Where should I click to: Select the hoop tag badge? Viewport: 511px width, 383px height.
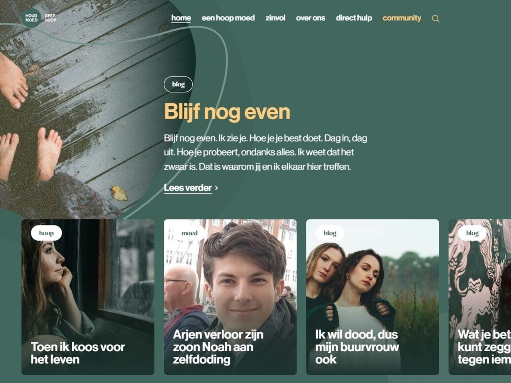click(x=46, y=233)
